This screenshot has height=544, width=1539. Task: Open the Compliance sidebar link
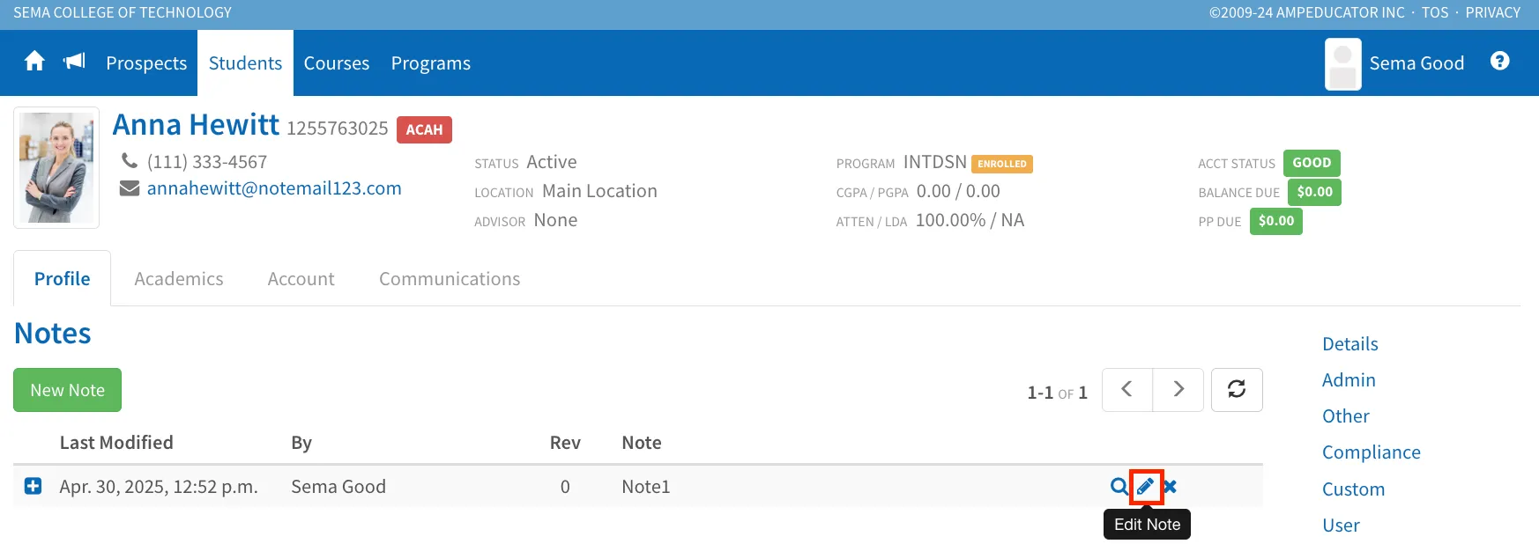pyautogui.click(x=1372, y=452)
